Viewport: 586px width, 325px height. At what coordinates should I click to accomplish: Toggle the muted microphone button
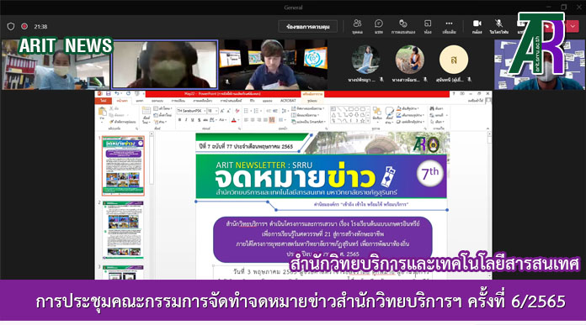click(499, 27)
